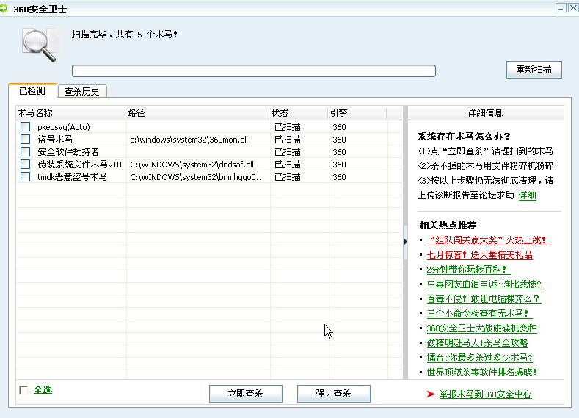Click the 重新扫描 button
The image size is (579, 418).
pyautogui.click(x=534, y=70)
